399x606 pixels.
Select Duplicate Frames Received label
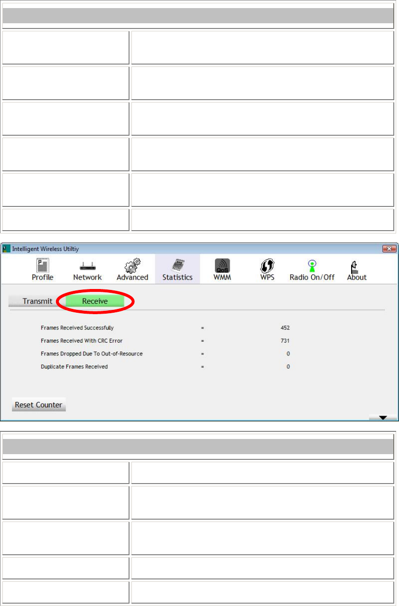click(x=74, y=366)
